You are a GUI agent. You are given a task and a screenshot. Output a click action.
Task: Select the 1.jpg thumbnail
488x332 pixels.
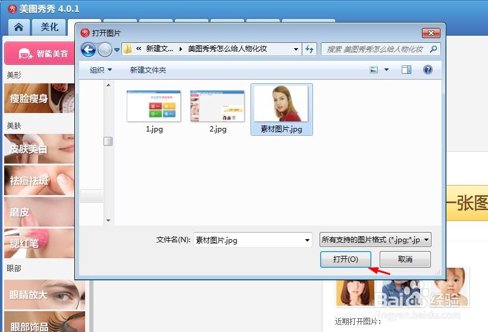pyautogui.click(x=154, y=106)
